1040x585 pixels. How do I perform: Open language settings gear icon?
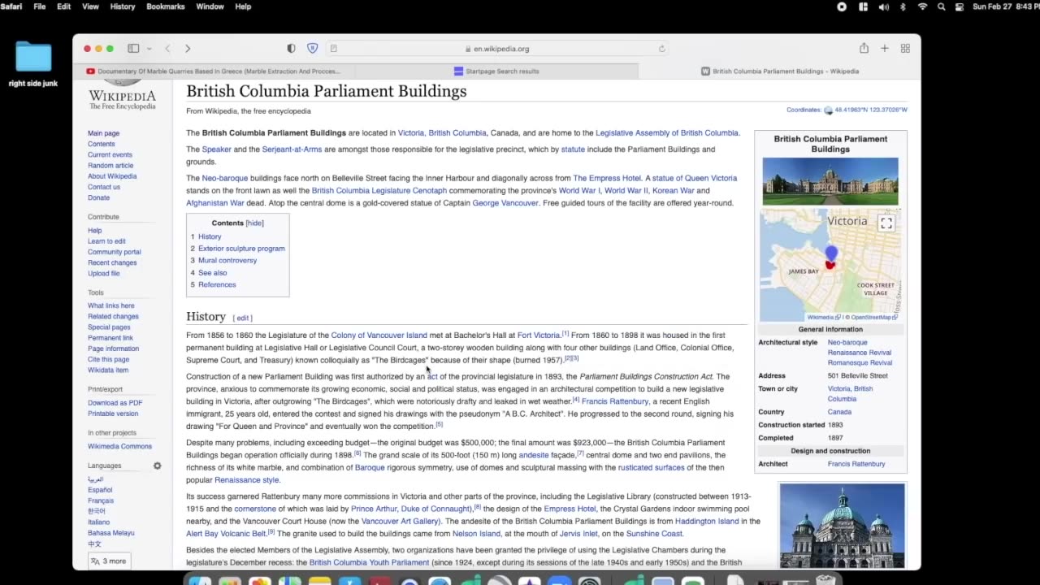(158, 466)
